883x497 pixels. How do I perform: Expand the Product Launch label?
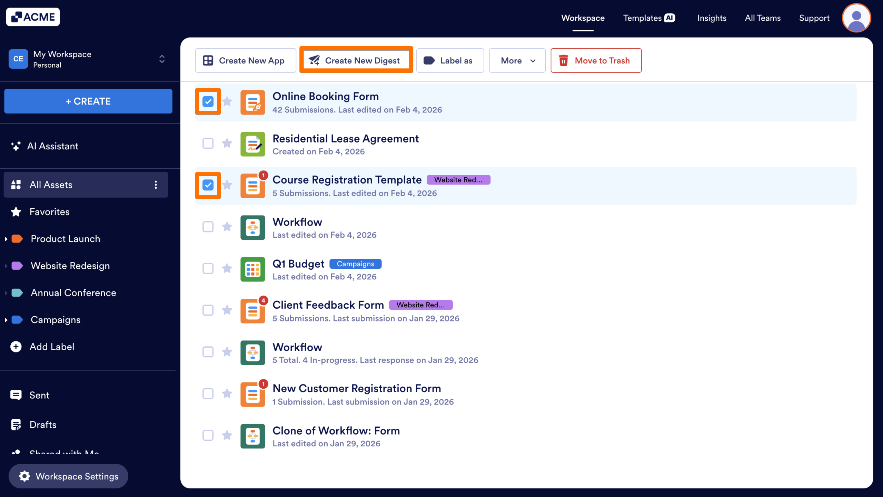(6, 238)
